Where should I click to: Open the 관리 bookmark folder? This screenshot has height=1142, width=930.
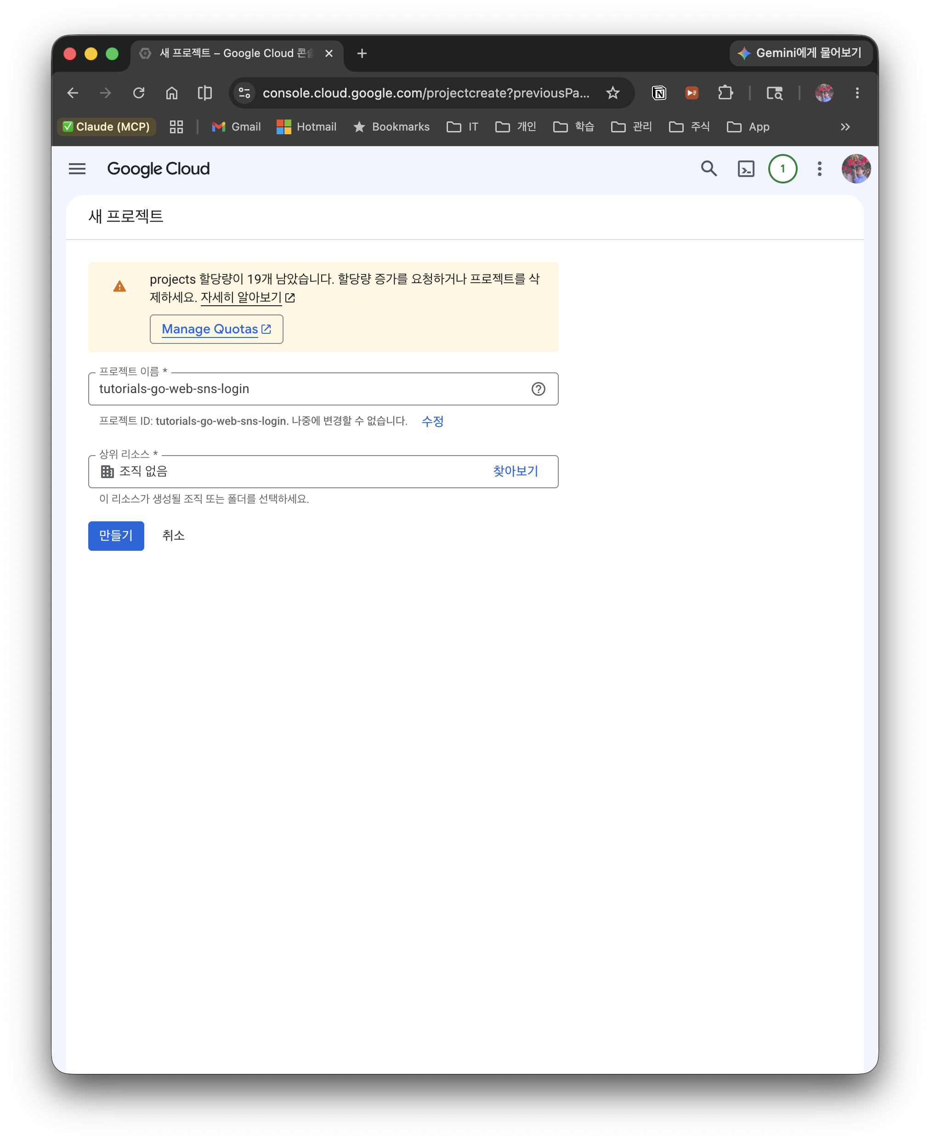pos(632,127)
